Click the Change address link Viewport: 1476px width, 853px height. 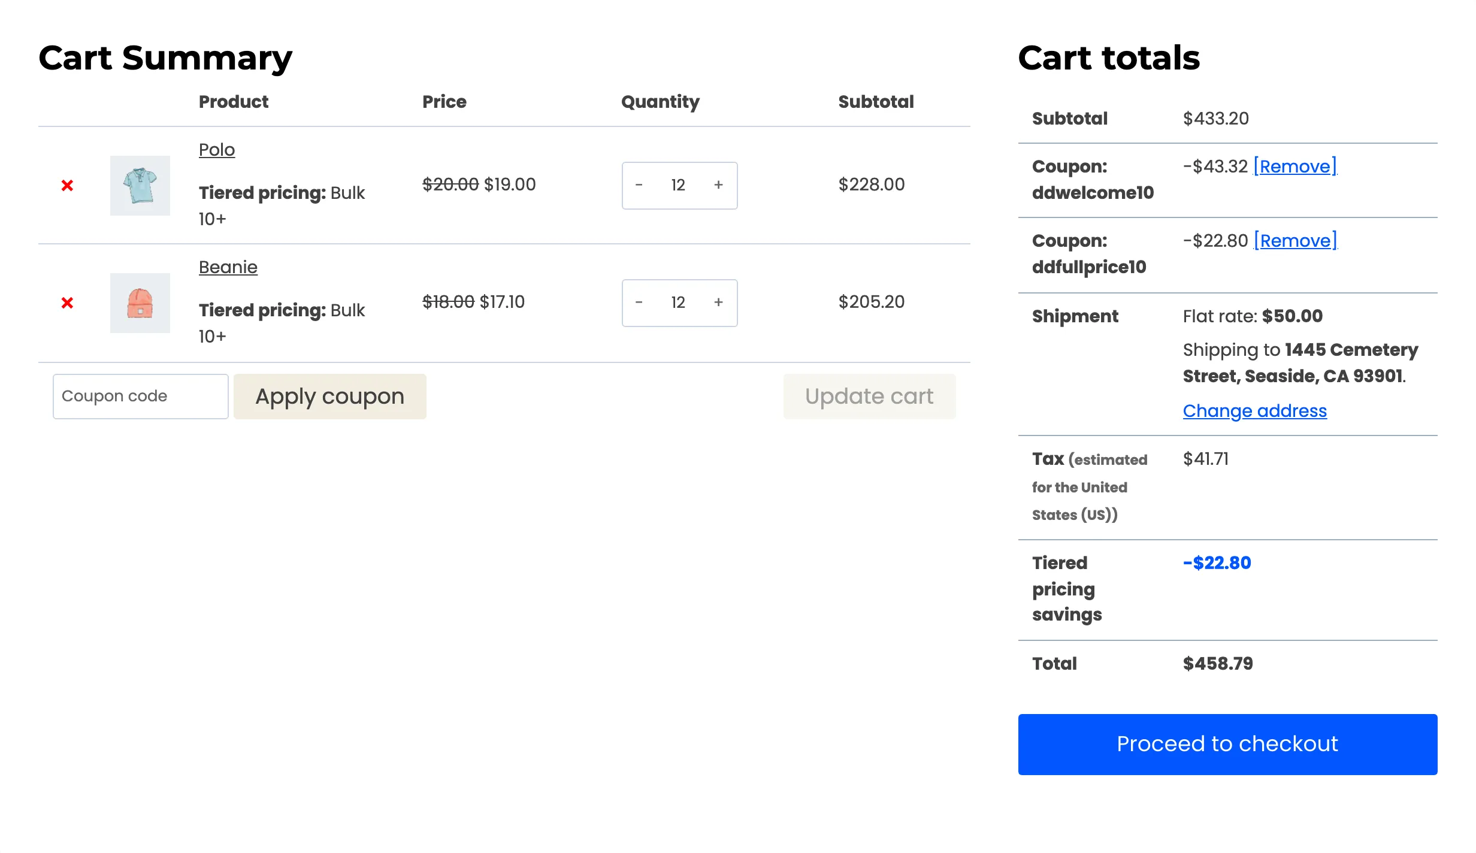[1255, 411]
